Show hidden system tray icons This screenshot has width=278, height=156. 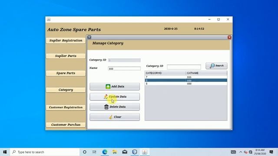point(241,152)
